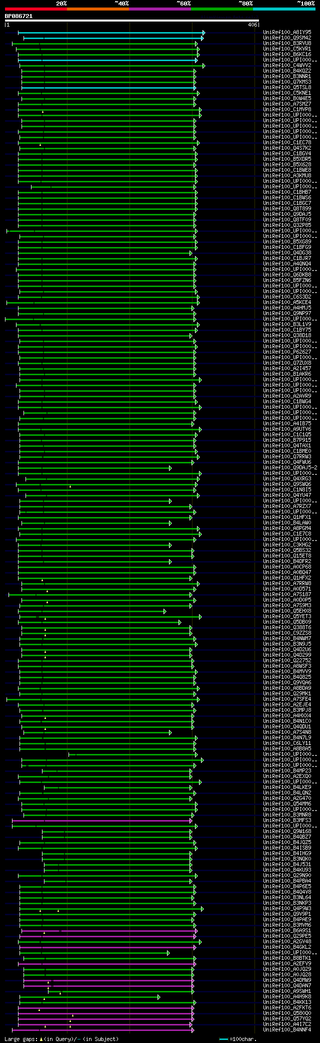Choose the UniRef100_C1EC78 hit
Viewport: 320px width, 1043px height.
pos(287,142)
